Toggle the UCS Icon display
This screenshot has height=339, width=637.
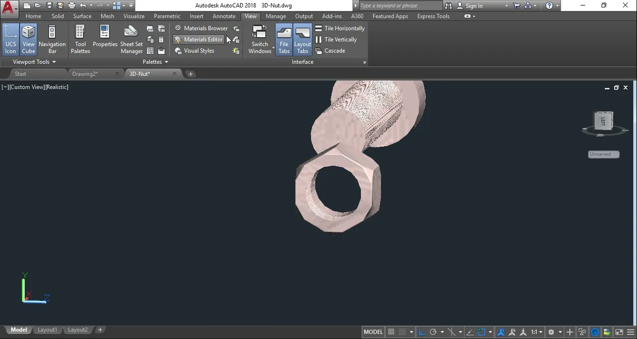pos(10,39)
